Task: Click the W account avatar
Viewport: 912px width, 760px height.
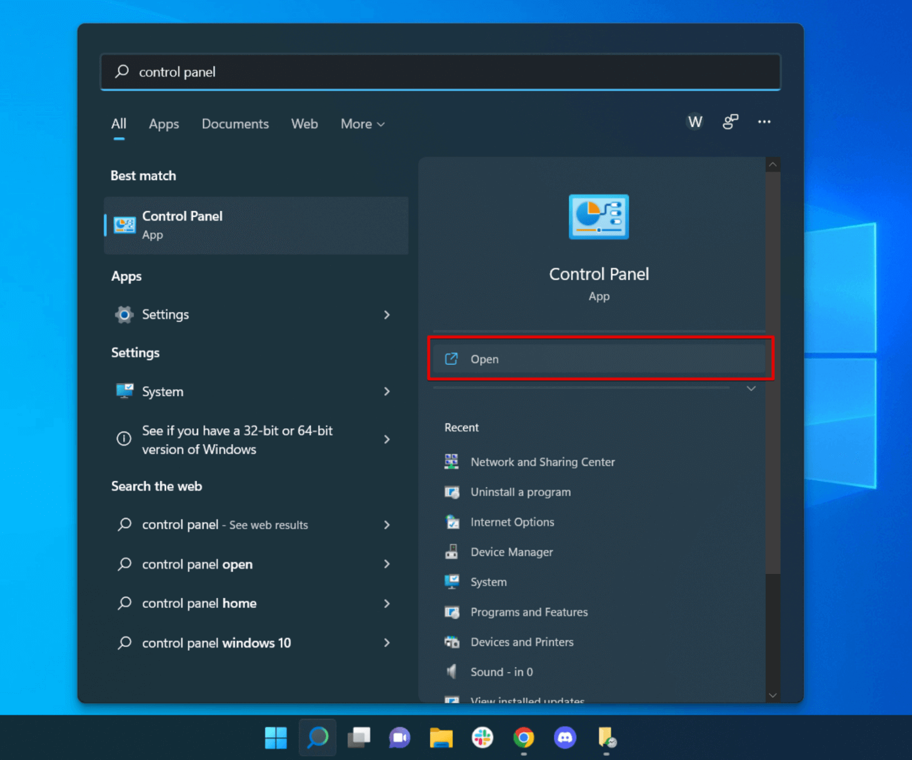Action: coord(695,122)
